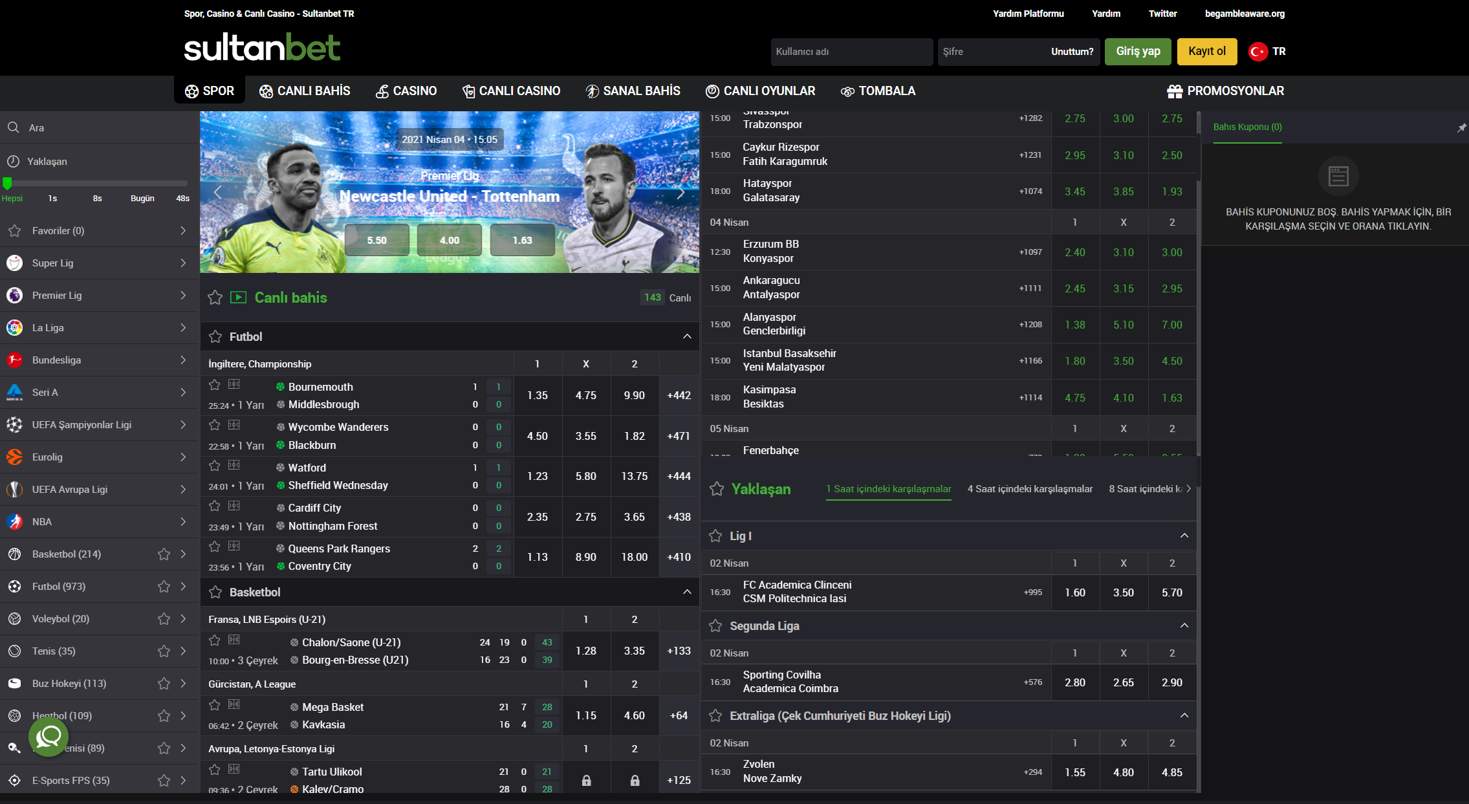Viewport: 1469px width, 804px height.
Task: Click the search magnifier icon
Action: (13, 127)
